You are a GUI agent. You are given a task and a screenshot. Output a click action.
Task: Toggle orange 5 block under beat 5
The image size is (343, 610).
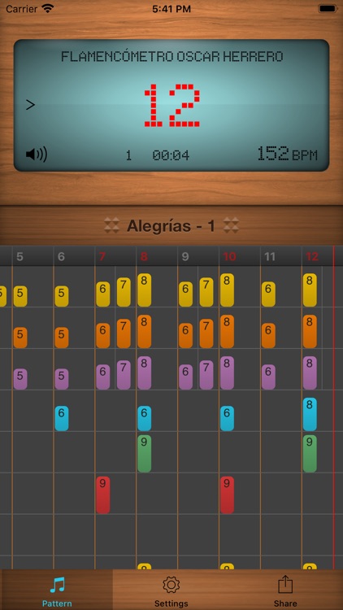coord(20,338)
